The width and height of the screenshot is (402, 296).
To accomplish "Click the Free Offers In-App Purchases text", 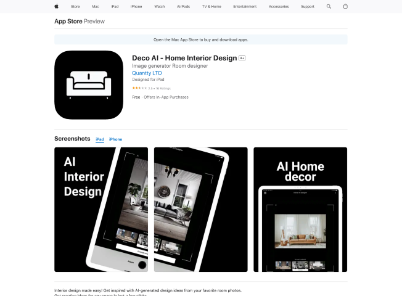I will (x=160, y=97).
